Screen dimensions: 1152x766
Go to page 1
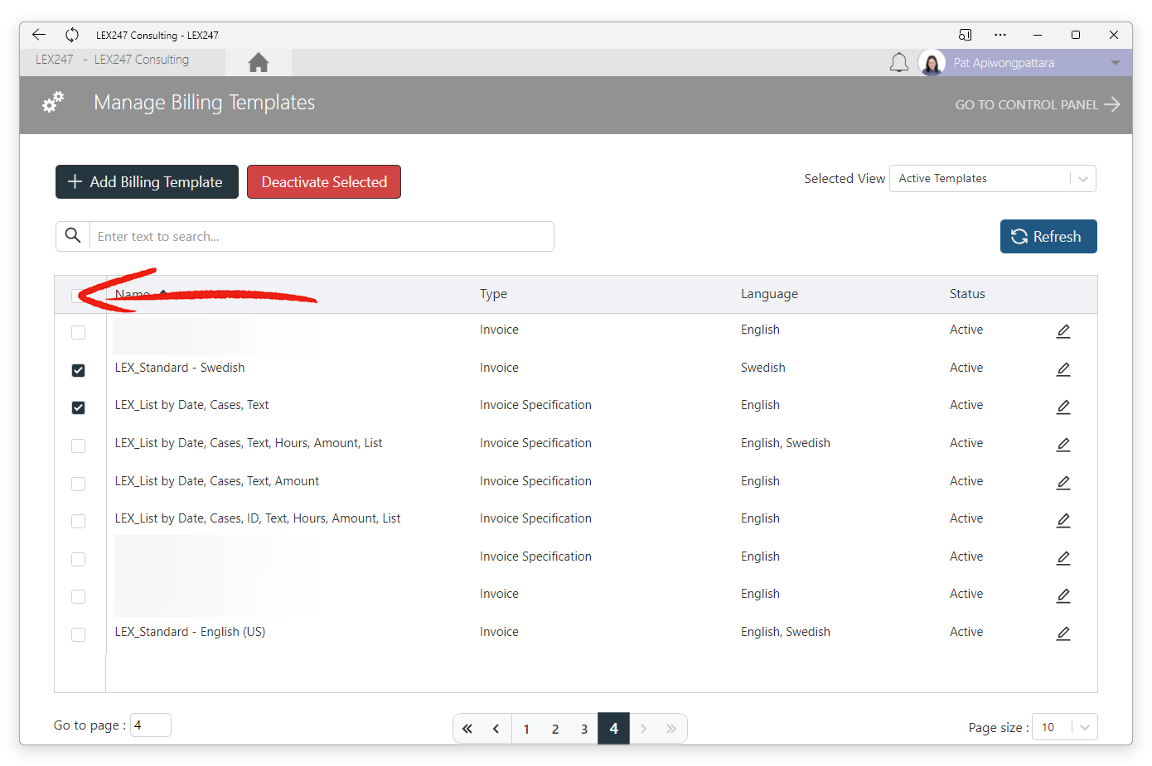click(x=526, y=729)
